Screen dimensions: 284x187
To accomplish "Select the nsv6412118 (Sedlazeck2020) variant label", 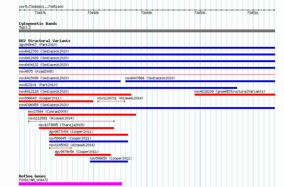I will coord(44,91).
